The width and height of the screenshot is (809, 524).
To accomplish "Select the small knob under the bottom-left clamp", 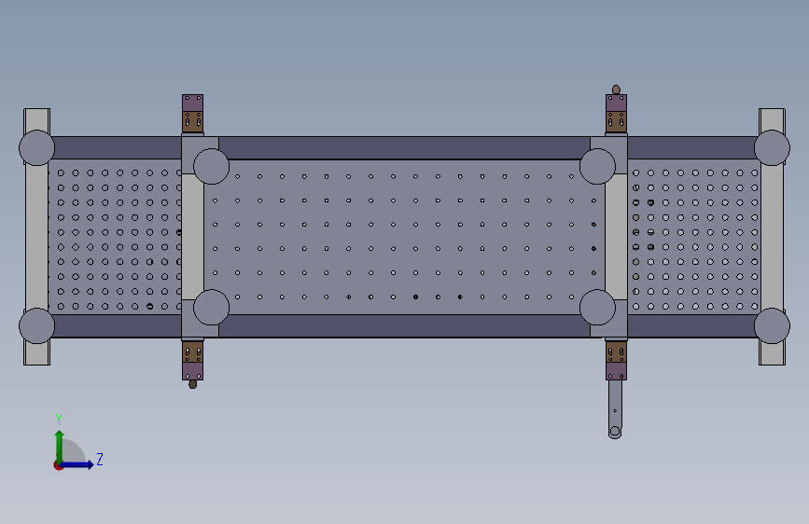I will pos(193,384).
